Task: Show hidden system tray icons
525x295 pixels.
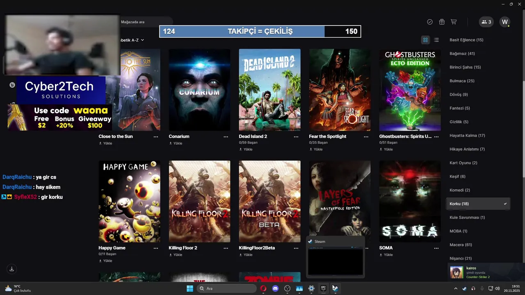Action: click(x=456, y=288)
